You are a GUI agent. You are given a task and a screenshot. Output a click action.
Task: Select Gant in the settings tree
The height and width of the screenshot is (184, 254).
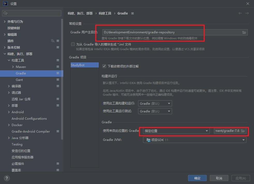coord(19,80)
